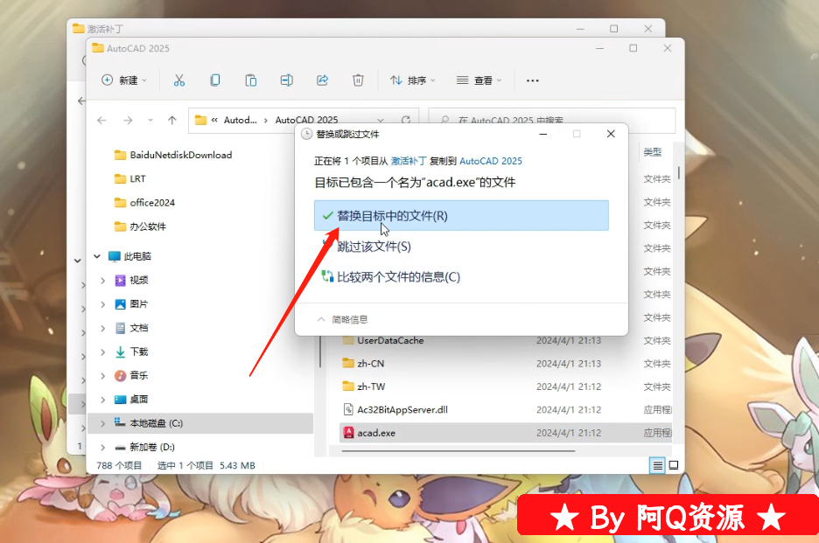Select 此电脑 in navigation pane
The image size is (819, 543).
130,256
